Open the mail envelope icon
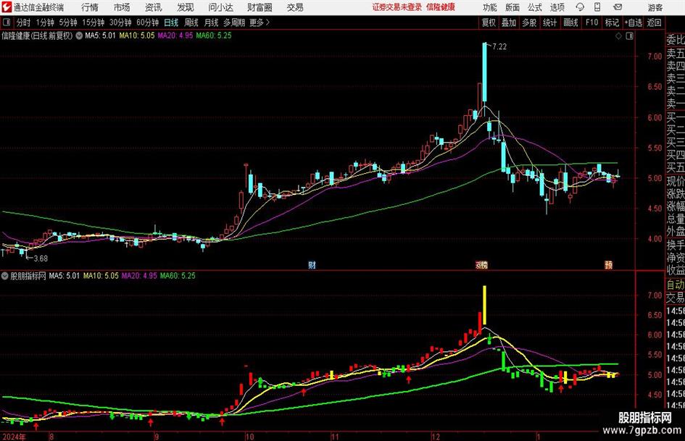The height and width of the screenshot is (441, 685). [618, 7]
